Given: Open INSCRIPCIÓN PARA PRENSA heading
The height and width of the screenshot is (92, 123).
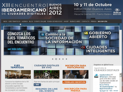Looking at the screenshot, I should point(76,90).
